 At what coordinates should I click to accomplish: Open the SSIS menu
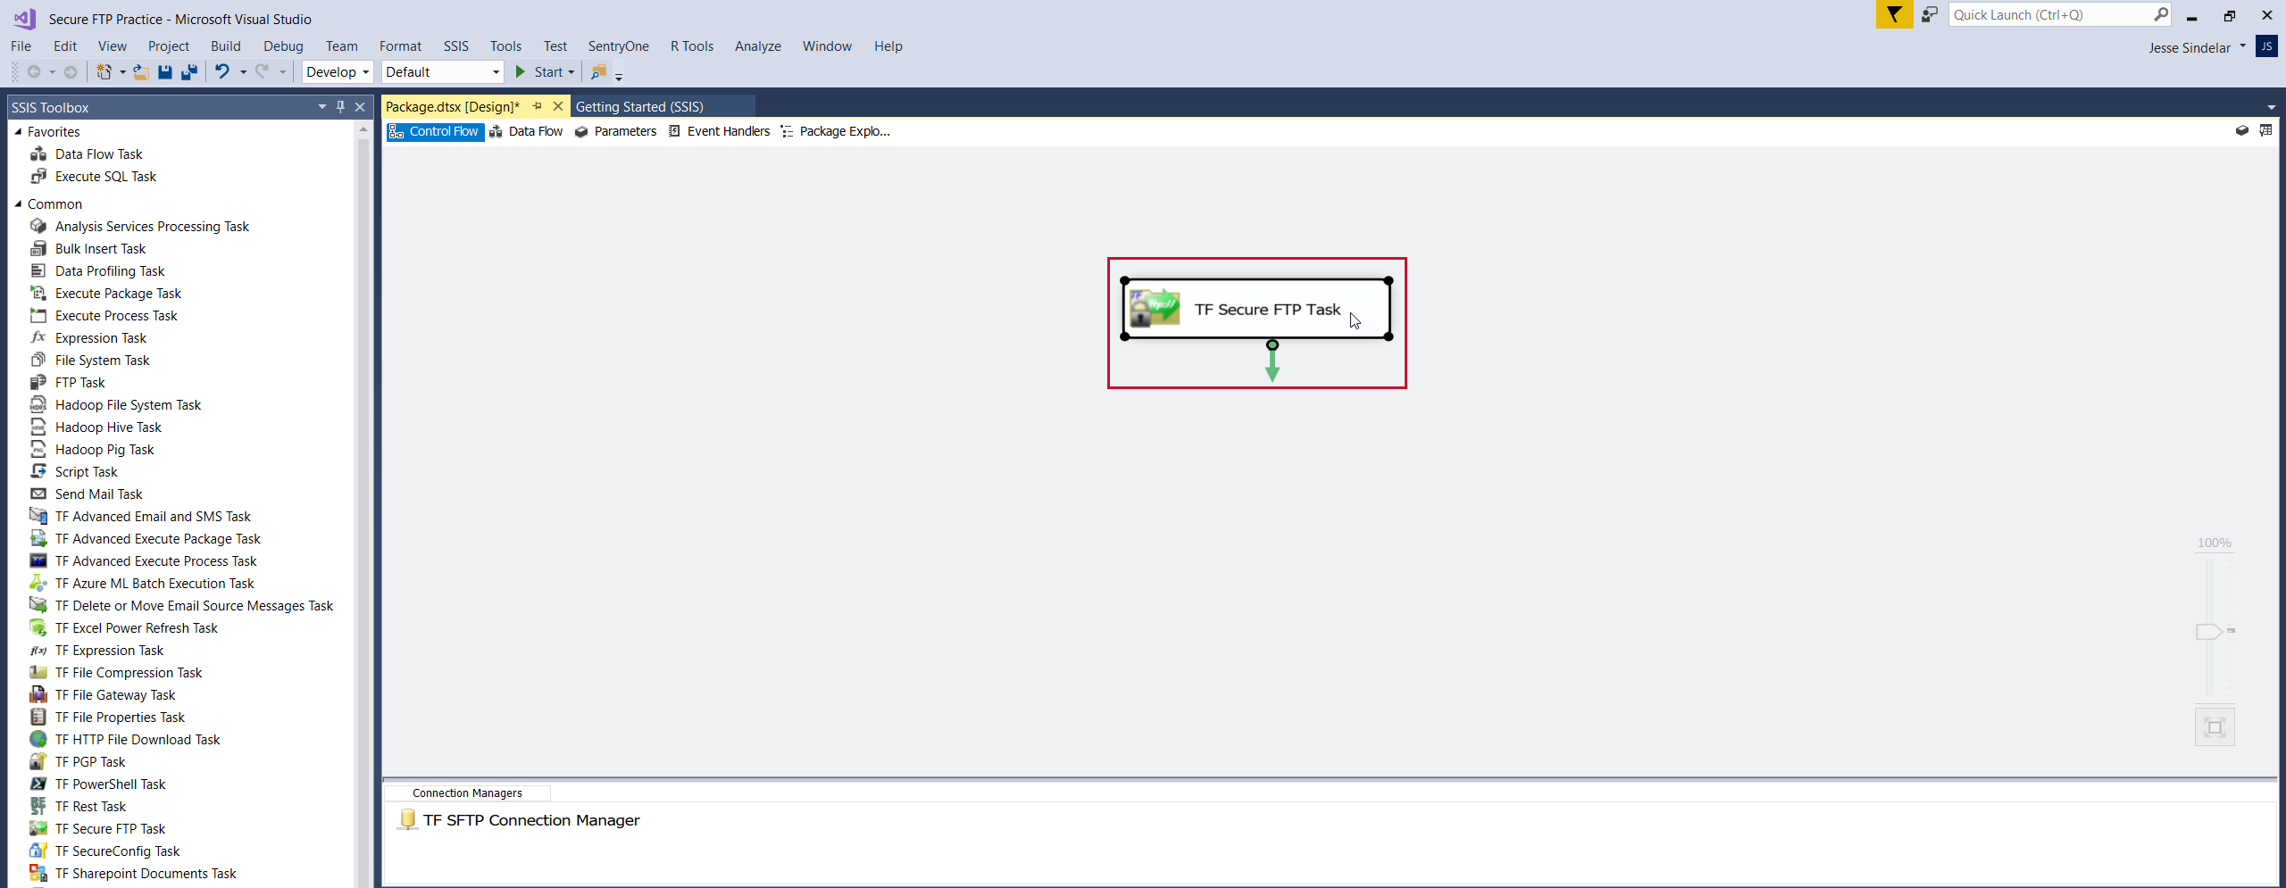pyautogui.click(x=456, y=46)
